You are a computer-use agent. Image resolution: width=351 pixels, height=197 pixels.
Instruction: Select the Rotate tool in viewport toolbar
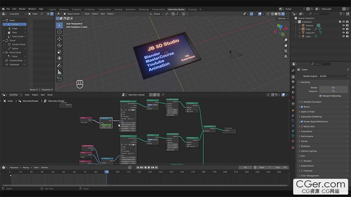tap(59, 45)
